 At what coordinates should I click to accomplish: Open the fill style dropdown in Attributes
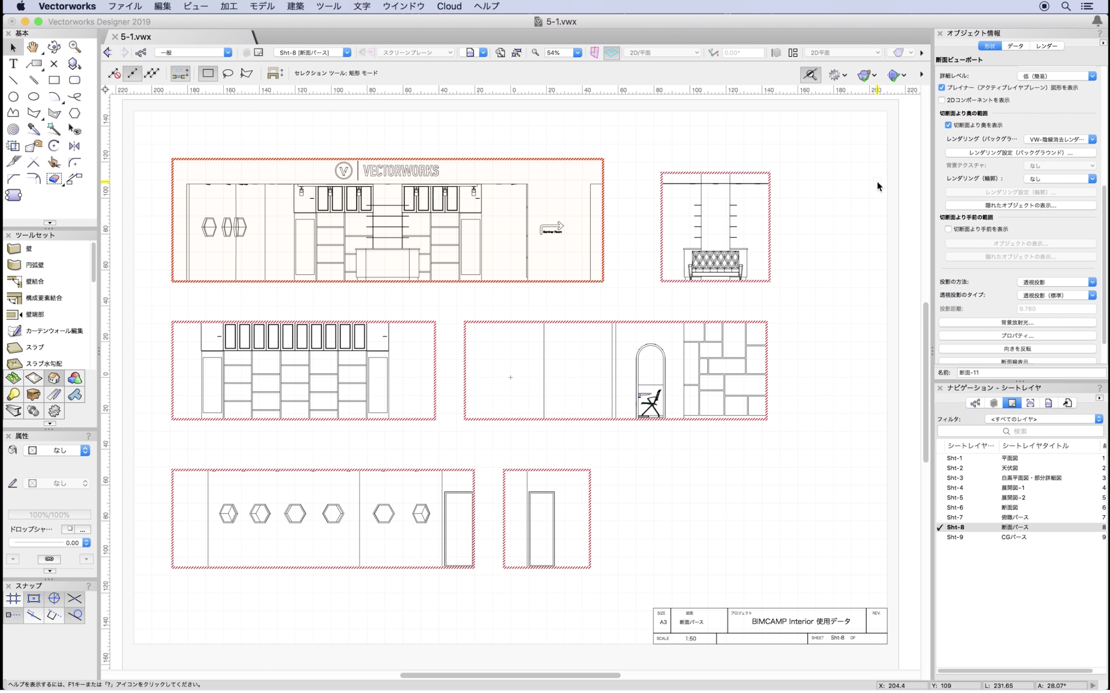click(56, 451)
